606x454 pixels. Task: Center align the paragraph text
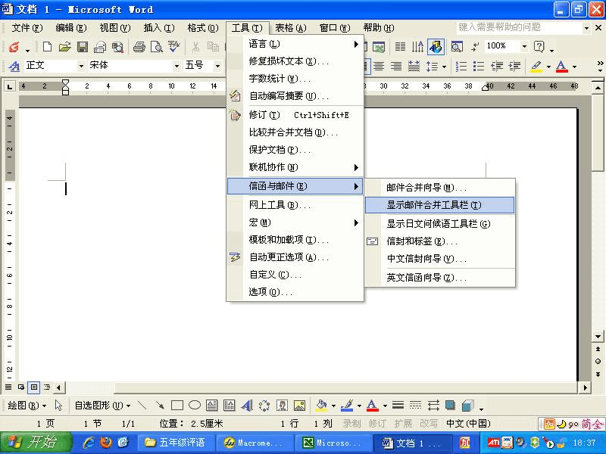coord(379,67)
